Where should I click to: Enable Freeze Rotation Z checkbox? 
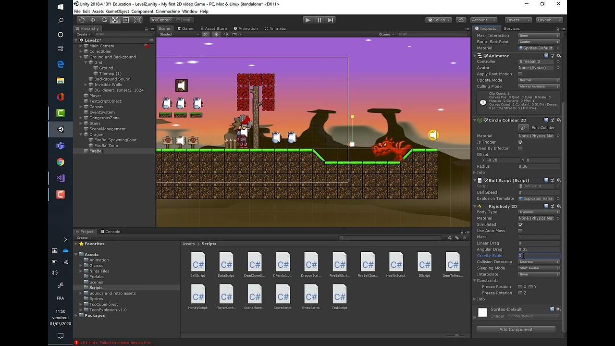(520, 293)
